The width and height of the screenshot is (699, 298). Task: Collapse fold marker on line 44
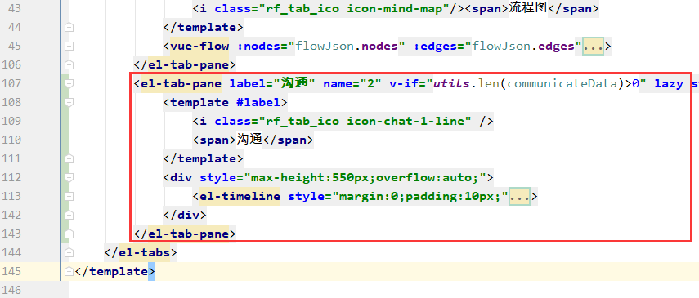pos(69,27)
